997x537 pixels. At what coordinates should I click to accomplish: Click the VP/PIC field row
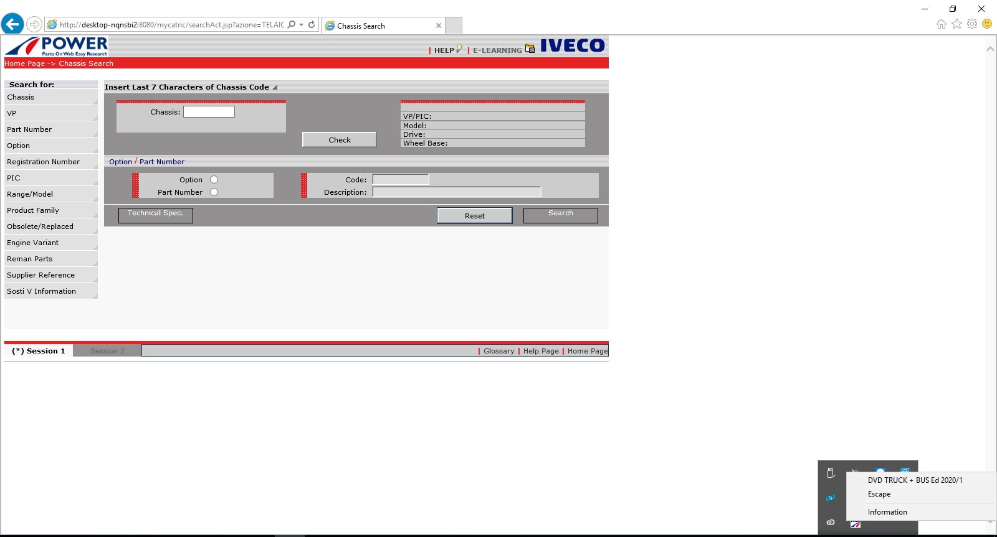[x=493, y=116]
